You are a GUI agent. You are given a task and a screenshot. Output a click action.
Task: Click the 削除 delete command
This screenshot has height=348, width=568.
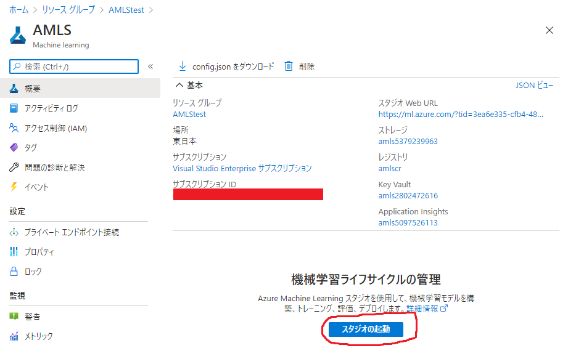point(300,66)
